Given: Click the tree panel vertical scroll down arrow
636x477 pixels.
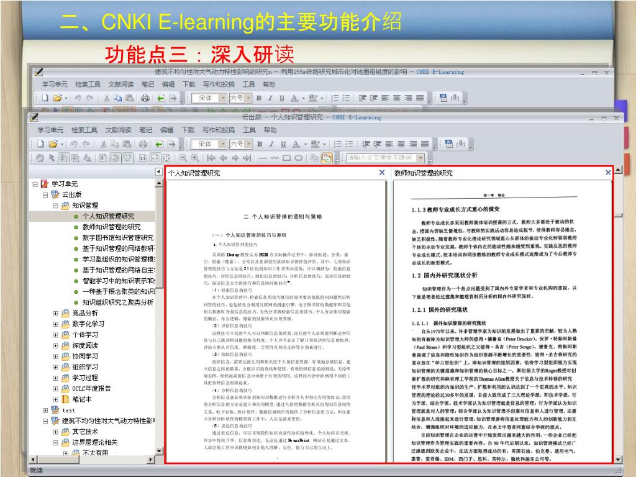Looking at the screenshot, I should [x=158, y=451].
